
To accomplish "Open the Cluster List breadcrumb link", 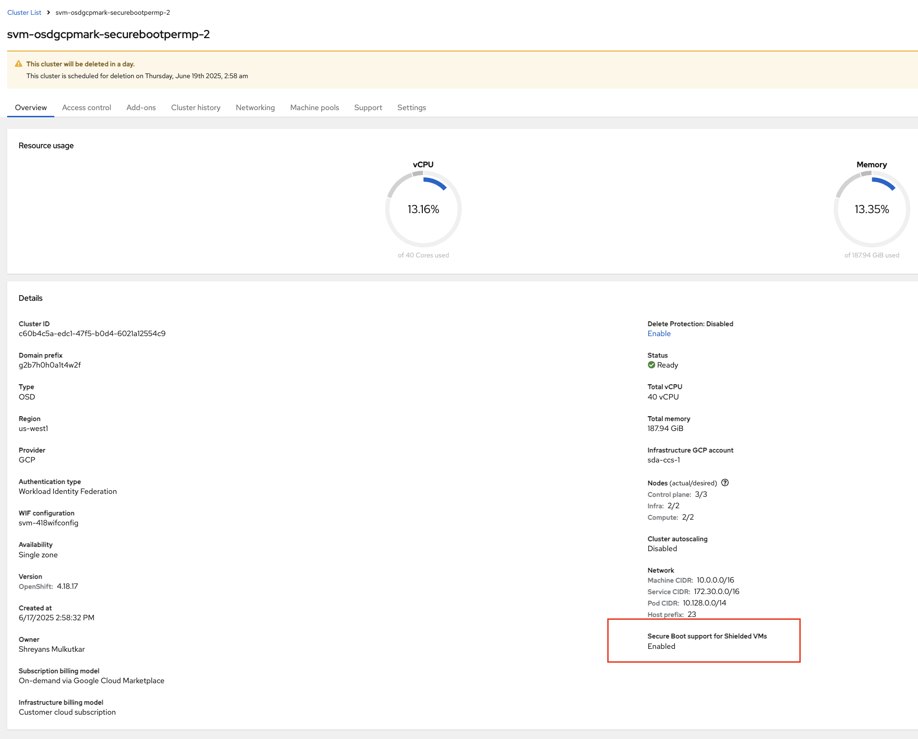I will (x=24, y=12).
